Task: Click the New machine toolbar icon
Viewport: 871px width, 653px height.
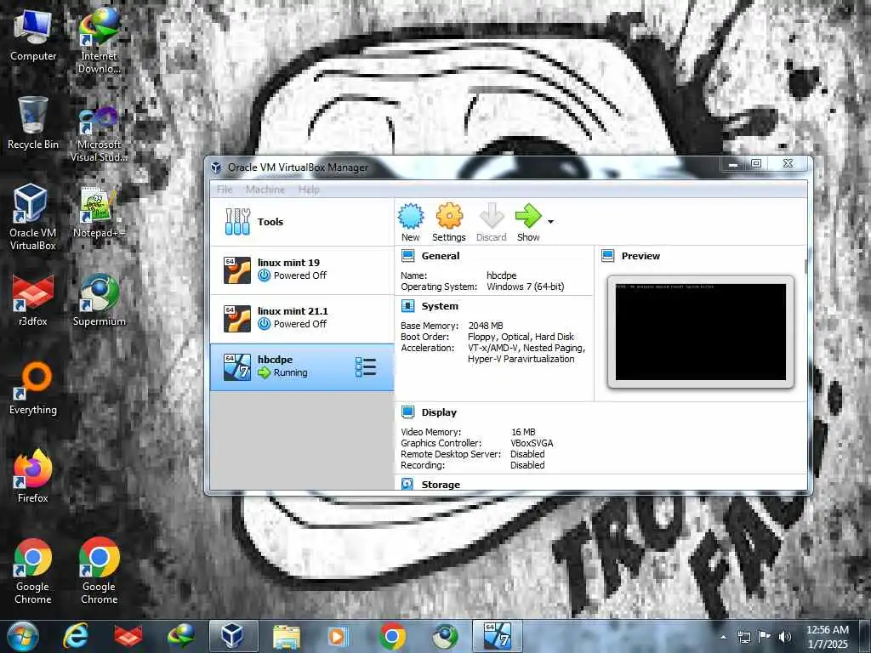Action: click(x=411, y=217)
